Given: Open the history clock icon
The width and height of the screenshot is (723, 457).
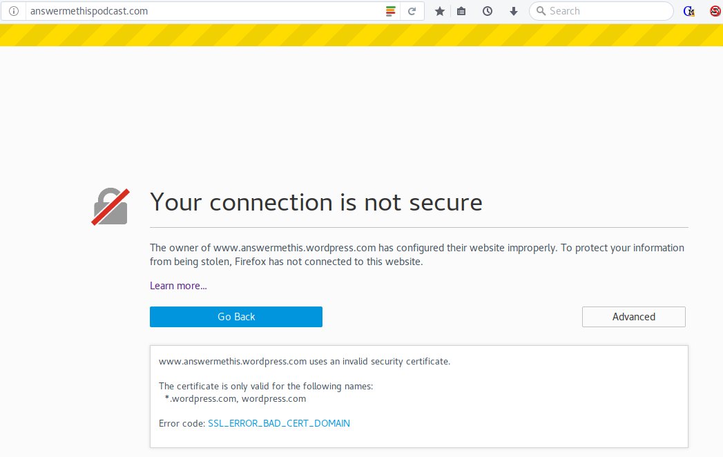Looking at the screenshot, I should (488, 11).
